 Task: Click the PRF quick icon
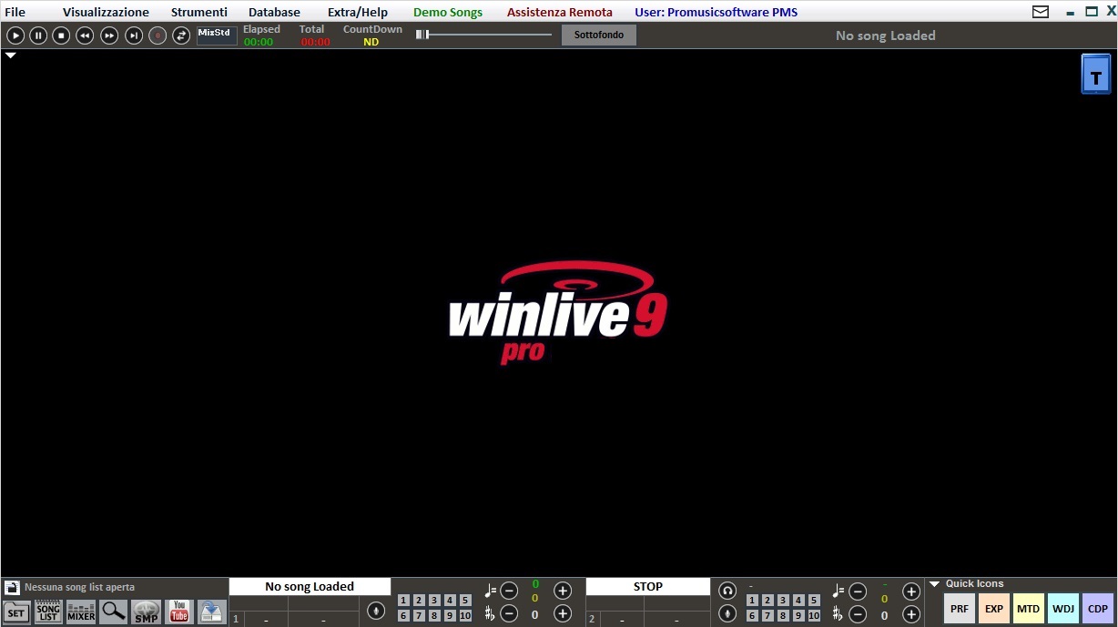coord(960,609)
